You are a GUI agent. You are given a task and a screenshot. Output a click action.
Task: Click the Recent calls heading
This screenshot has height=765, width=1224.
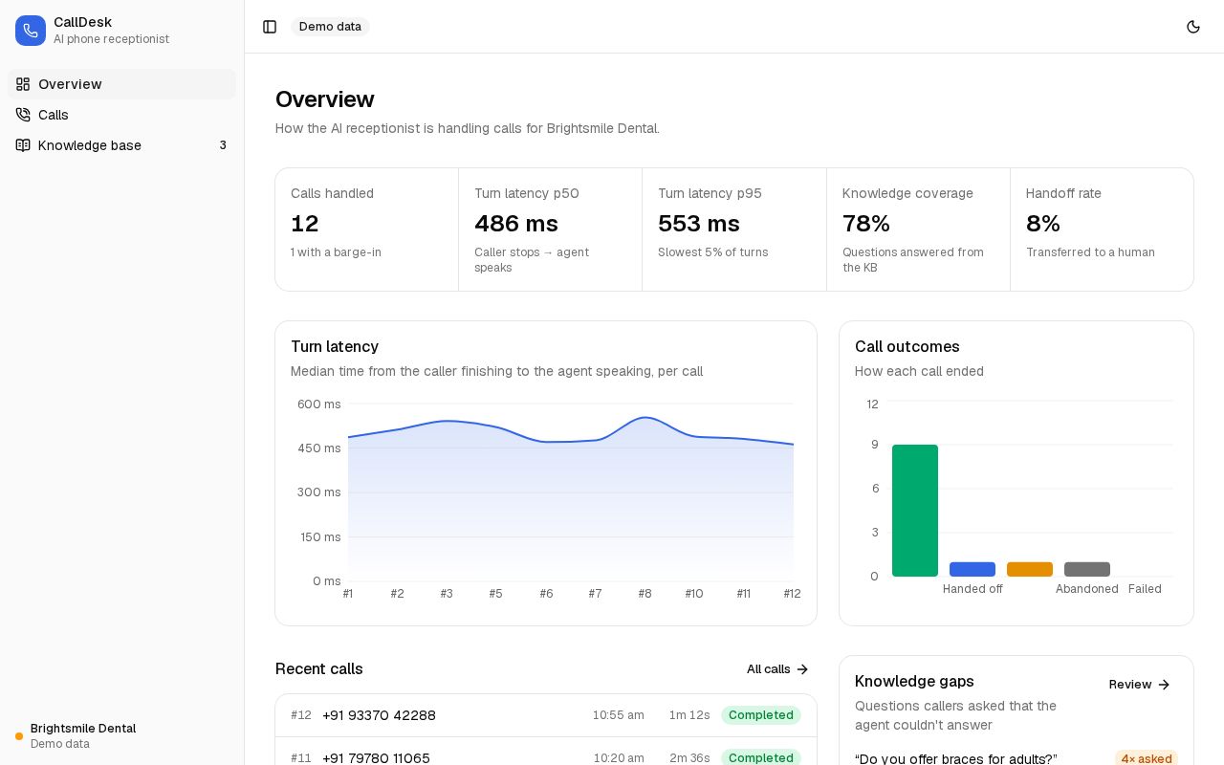[x=319, y=669]
